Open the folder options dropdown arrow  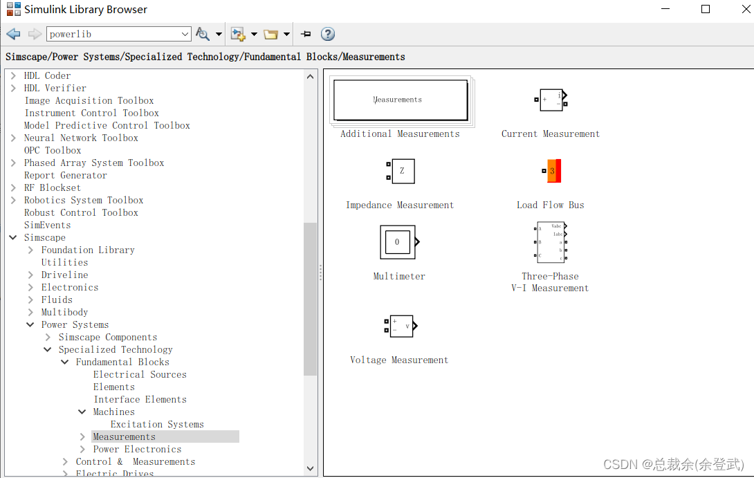click(286, 34)
